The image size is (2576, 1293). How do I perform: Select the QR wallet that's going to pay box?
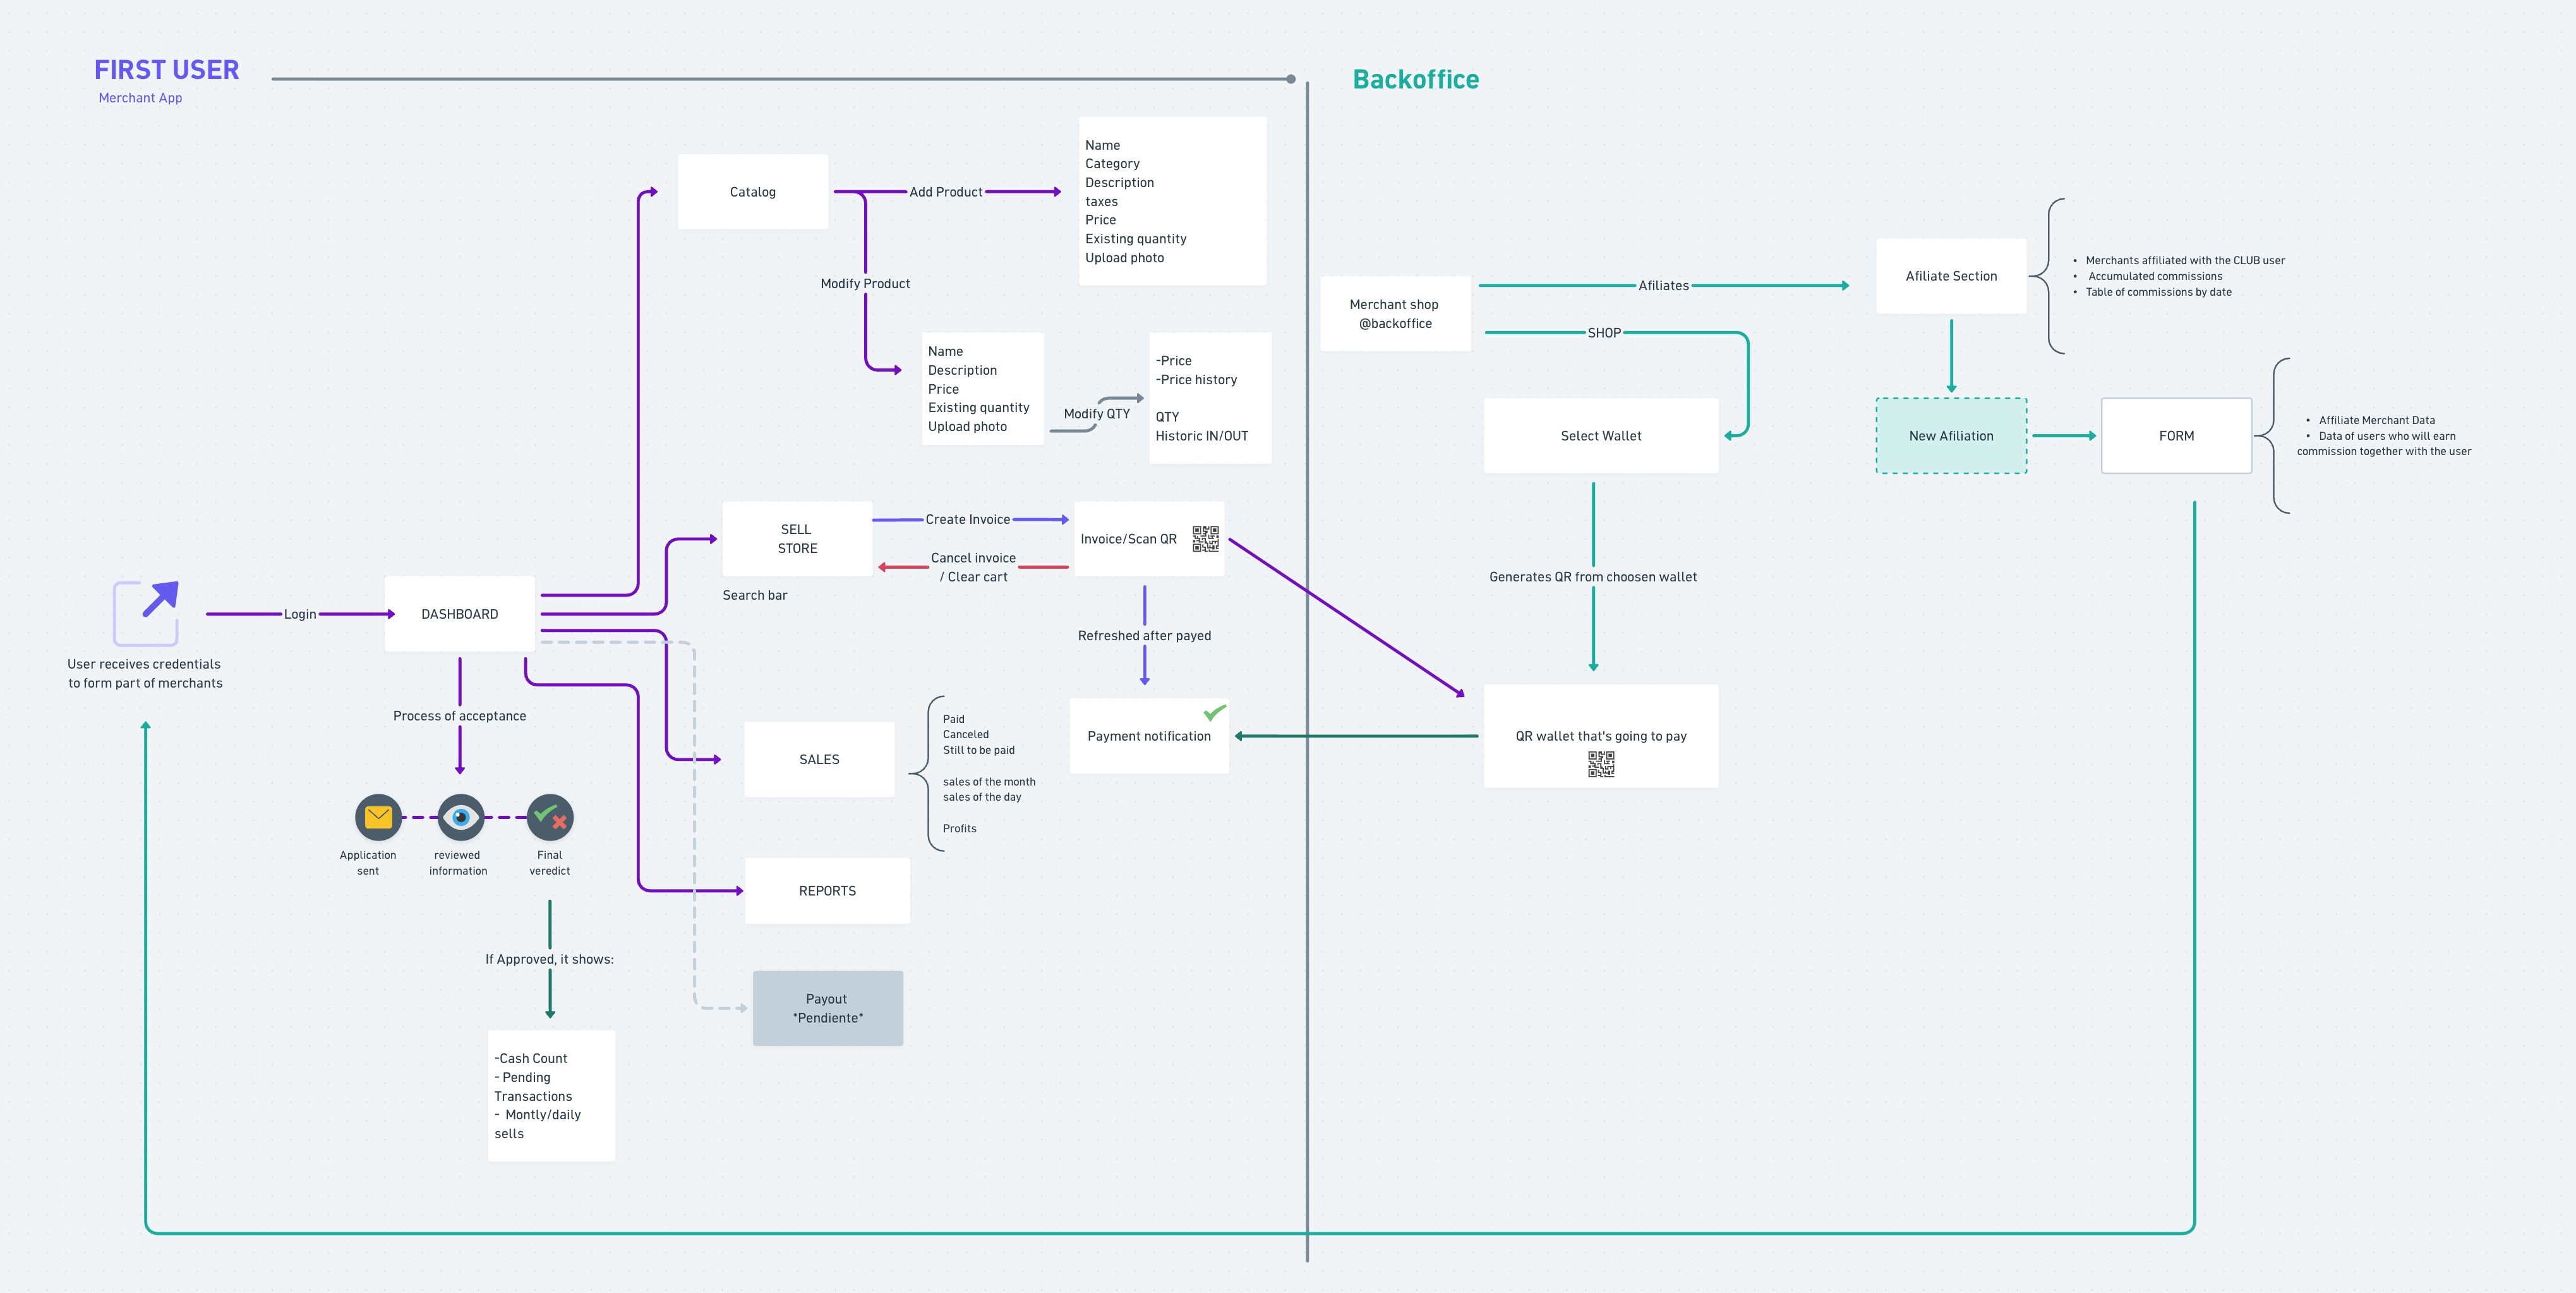[x=1601, y=736]
